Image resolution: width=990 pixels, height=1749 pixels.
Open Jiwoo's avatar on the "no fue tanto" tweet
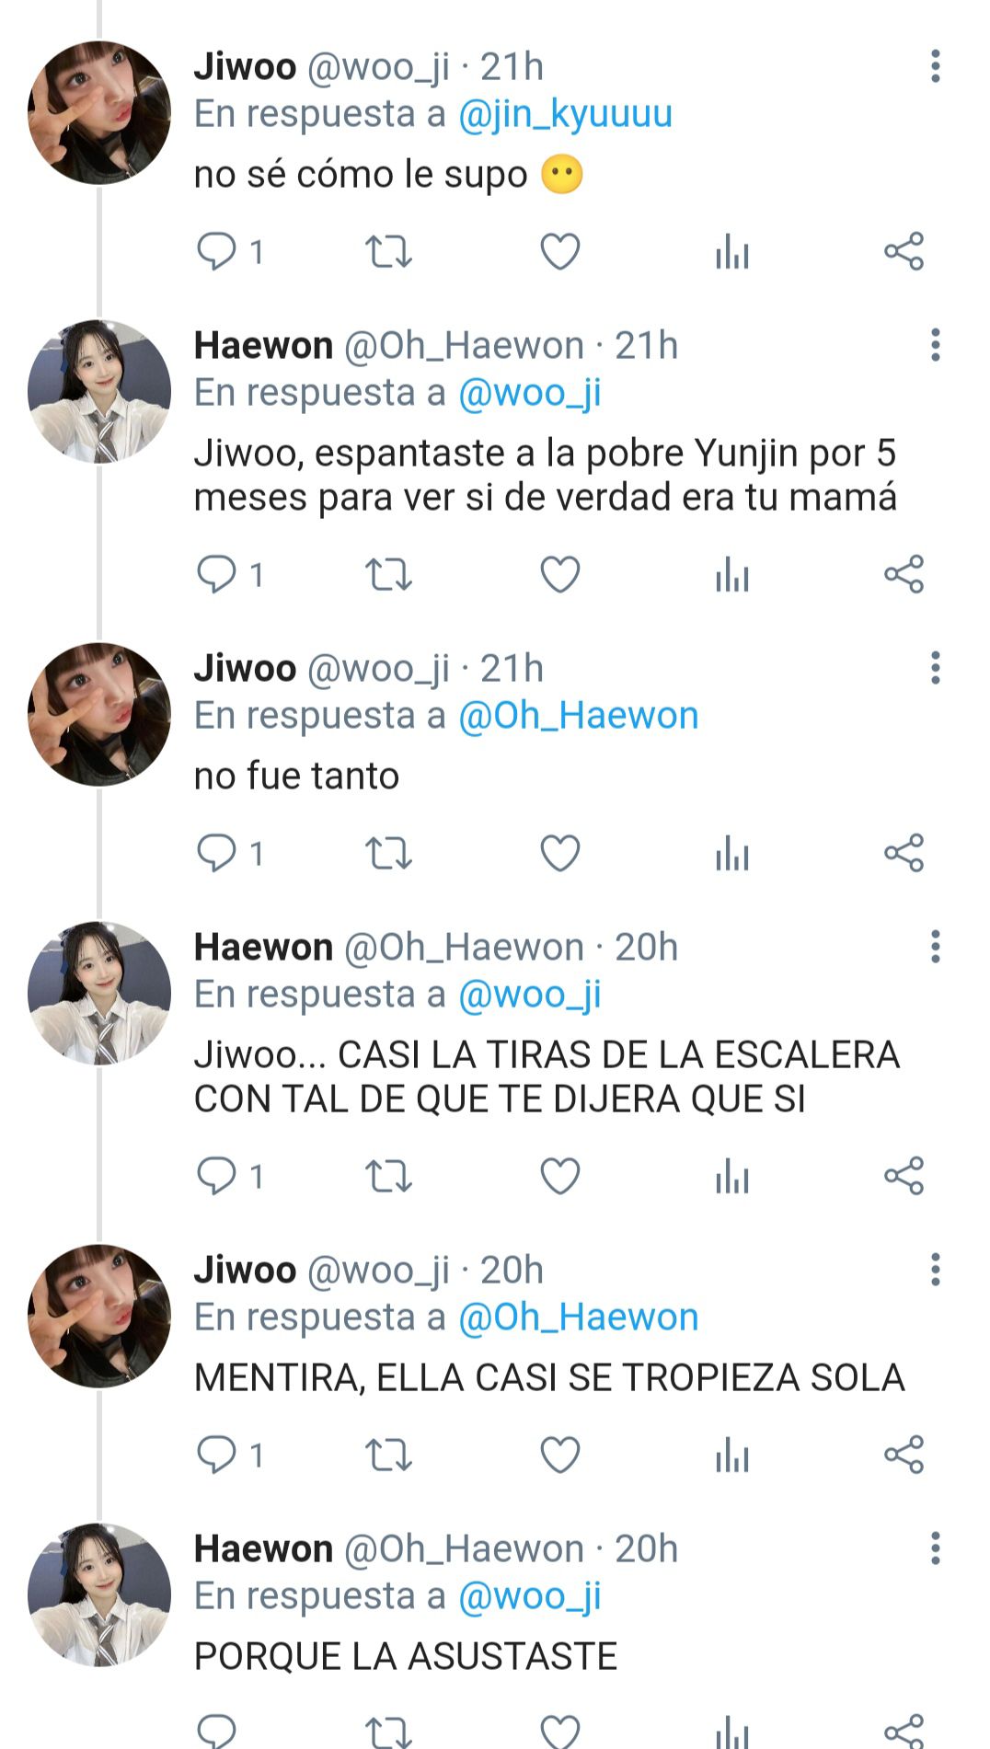(x=99, y=714)
